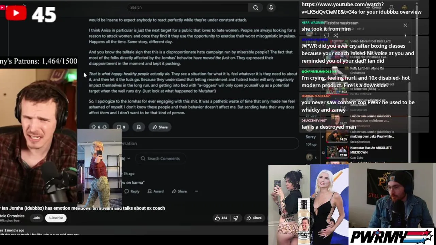Upvote the Reddit post
Image resolution: width=436 pixels, height=245 pixels.
pos(94,127)
